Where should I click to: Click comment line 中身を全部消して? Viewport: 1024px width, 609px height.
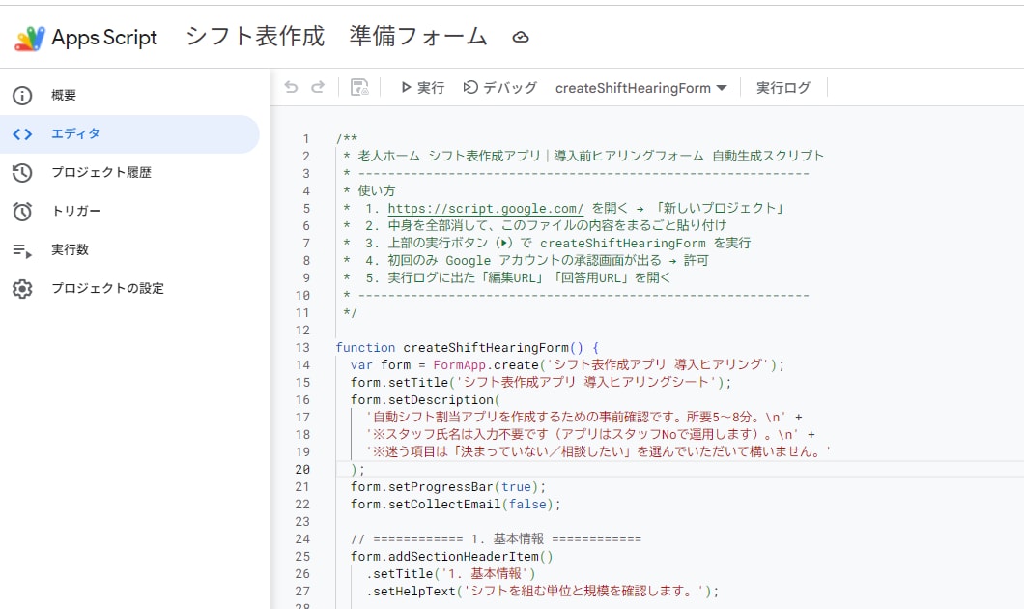535,225
